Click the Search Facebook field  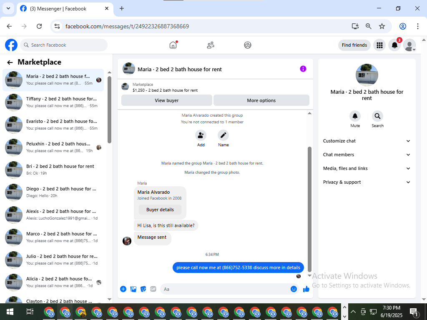64,45
